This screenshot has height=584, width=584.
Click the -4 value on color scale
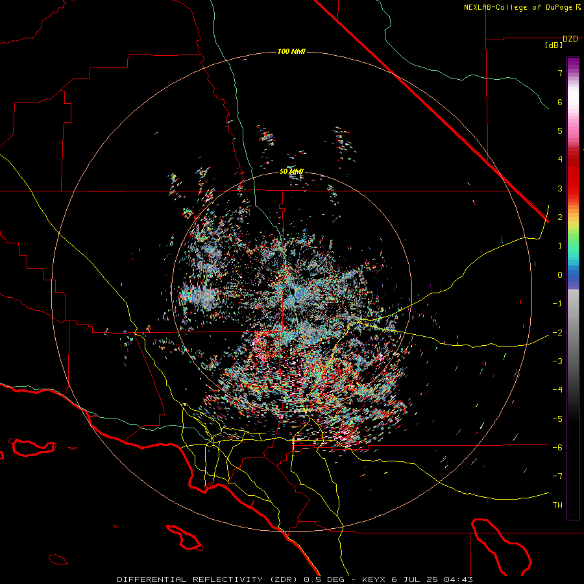(557, 389)
